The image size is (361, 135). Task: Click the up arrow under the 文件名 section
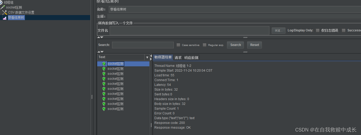click(99, 37)
